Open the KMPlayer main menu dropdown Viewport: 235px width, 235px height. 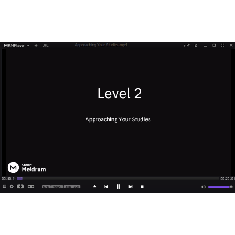pos(16,45)
